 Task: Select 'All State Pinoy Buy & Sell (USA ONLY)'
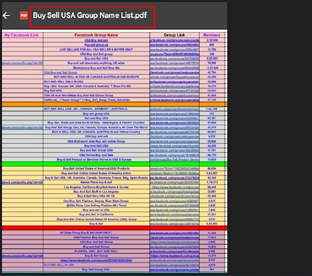pyautogui.click(x=86, y=233)
